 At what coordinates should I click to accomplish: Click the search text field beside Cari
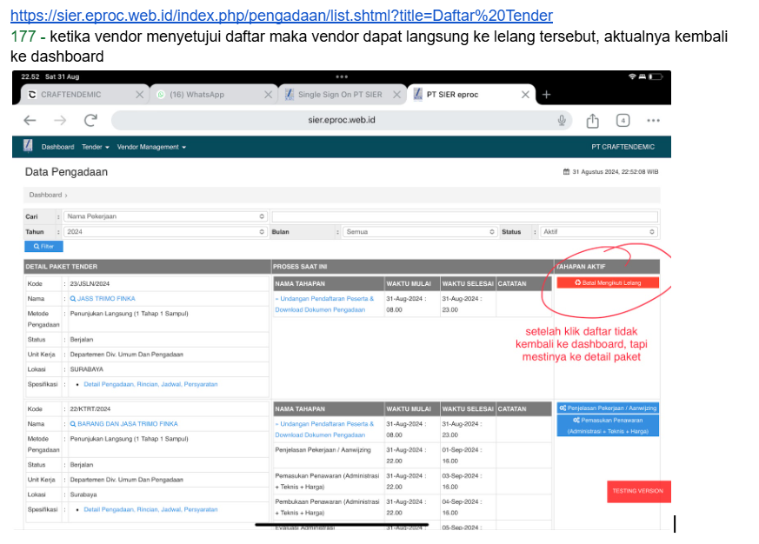464,216
